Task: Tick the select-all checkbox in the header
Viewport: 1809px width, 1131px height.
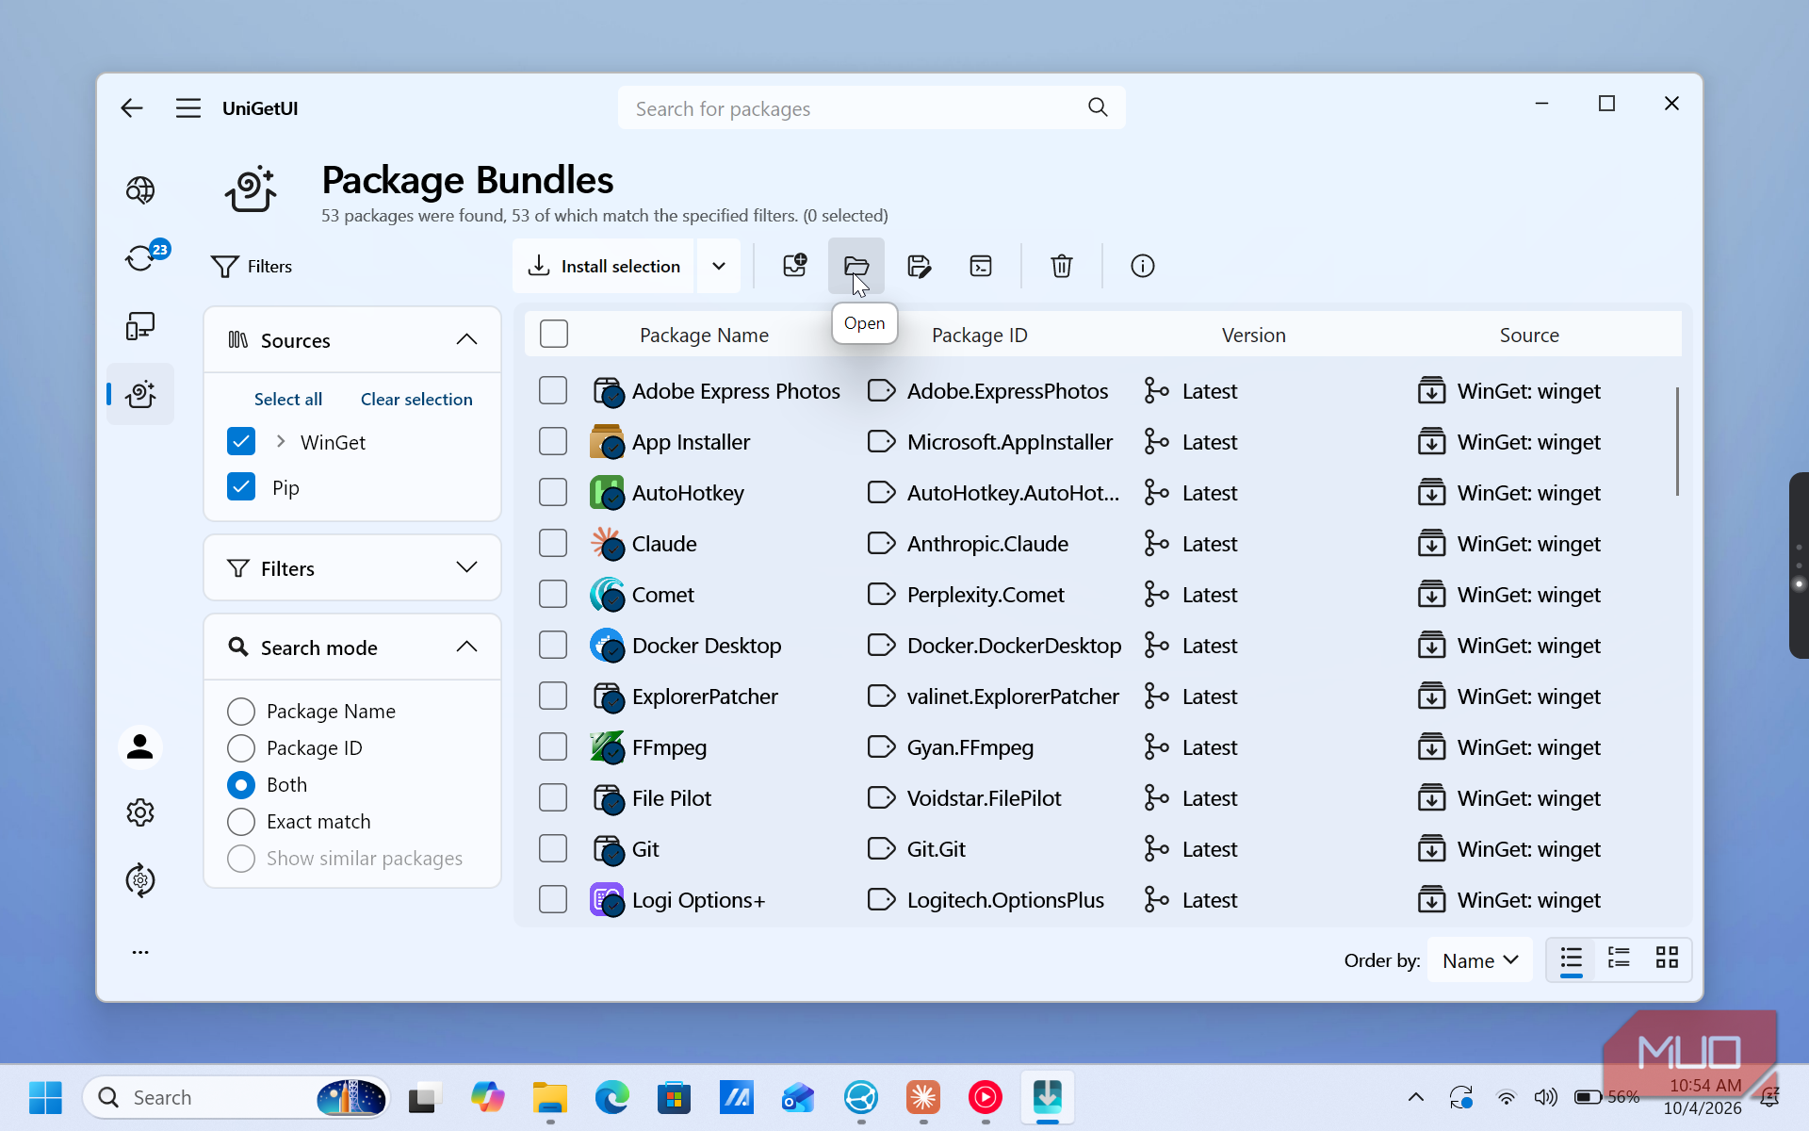Action: point(554,334)
